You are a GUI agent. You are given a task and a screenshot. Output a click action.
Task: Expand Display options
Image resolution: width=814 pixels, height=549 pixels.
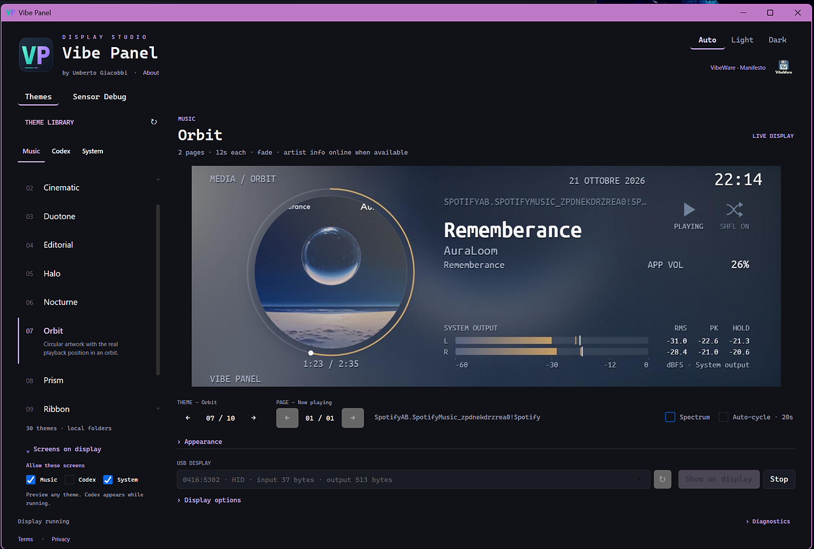click(x=209, y=500)
